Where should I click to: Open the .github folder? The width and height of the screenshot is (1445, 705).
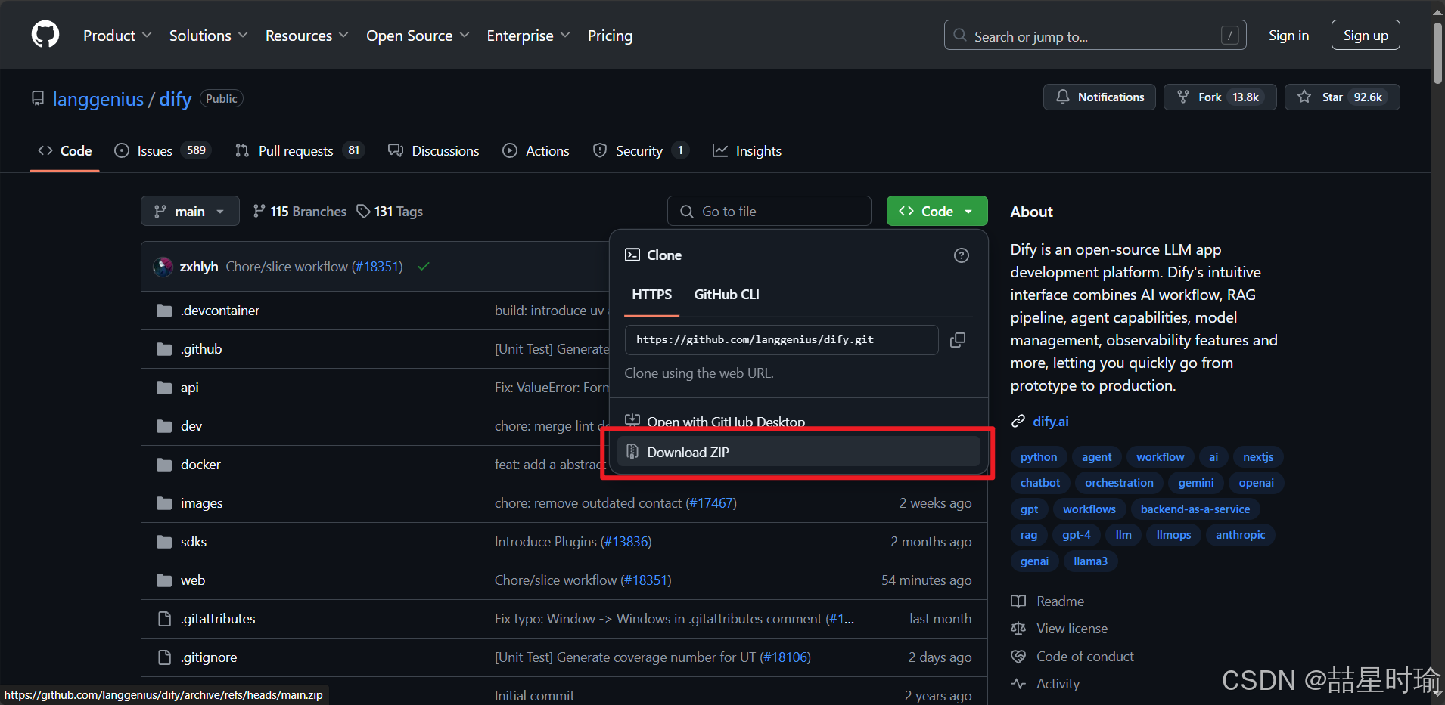201,349
